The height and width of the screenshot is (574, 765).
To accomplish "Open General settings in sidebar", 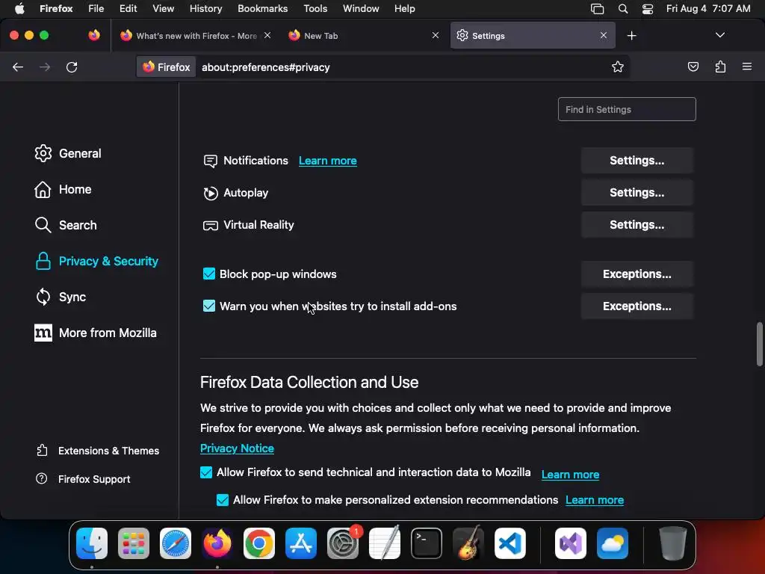I will tap(68, 153).
